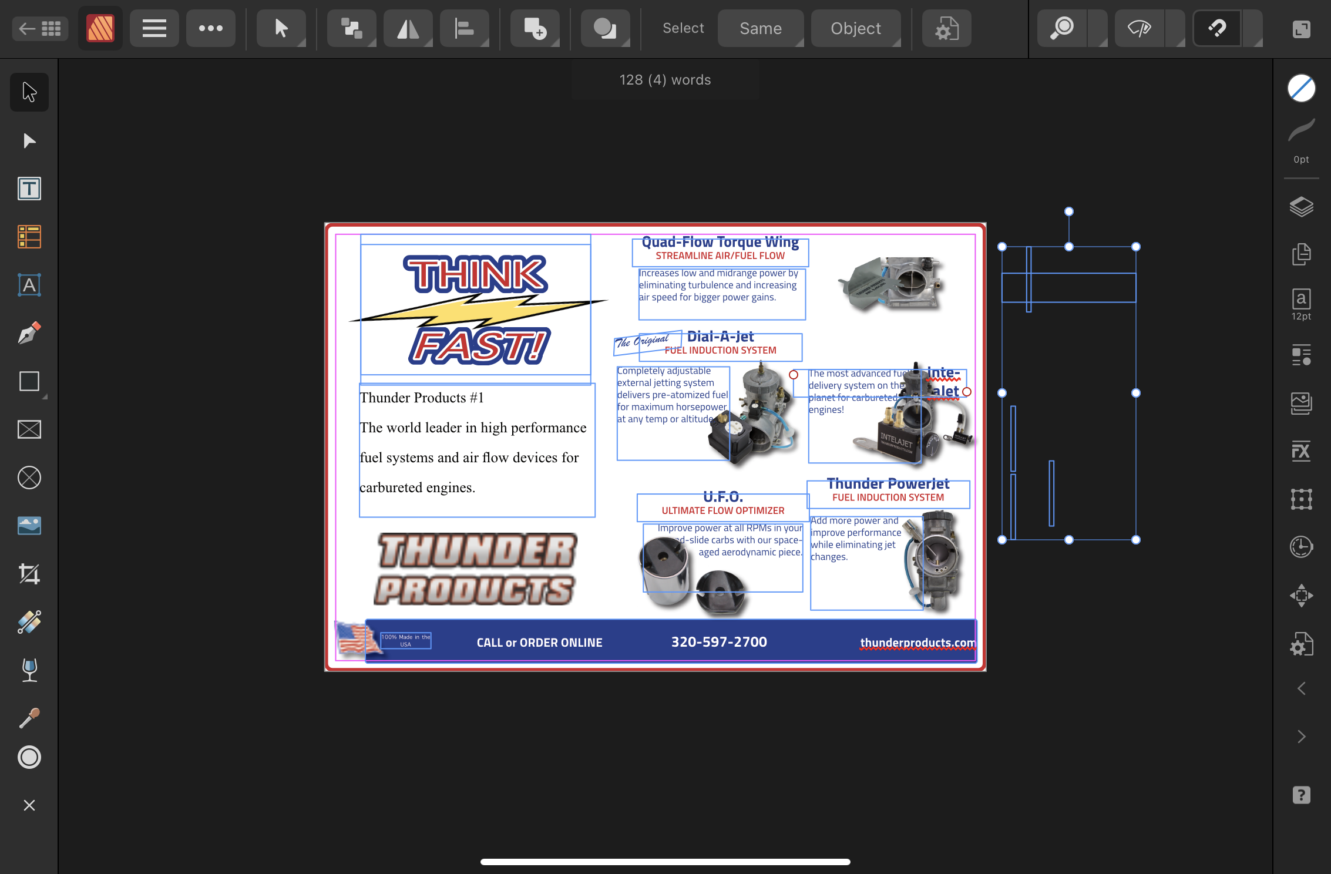Expand the snapping options arrow
The width and height of the screenshot is (1331, 874).
(x=1252, y=28)
